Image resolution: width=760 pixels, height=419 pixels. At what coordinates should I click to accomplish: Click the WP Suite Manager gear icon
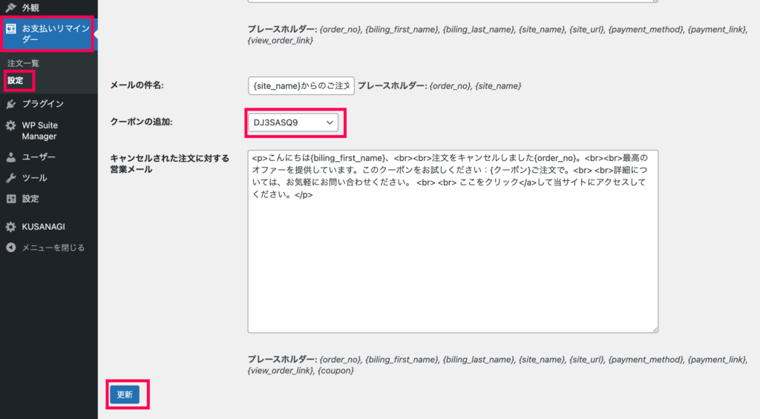(10, 126)
